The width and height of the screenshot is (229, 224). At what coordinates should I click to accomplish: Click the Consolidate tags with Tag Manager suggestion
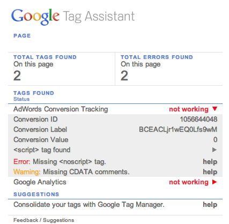point(89,205)
